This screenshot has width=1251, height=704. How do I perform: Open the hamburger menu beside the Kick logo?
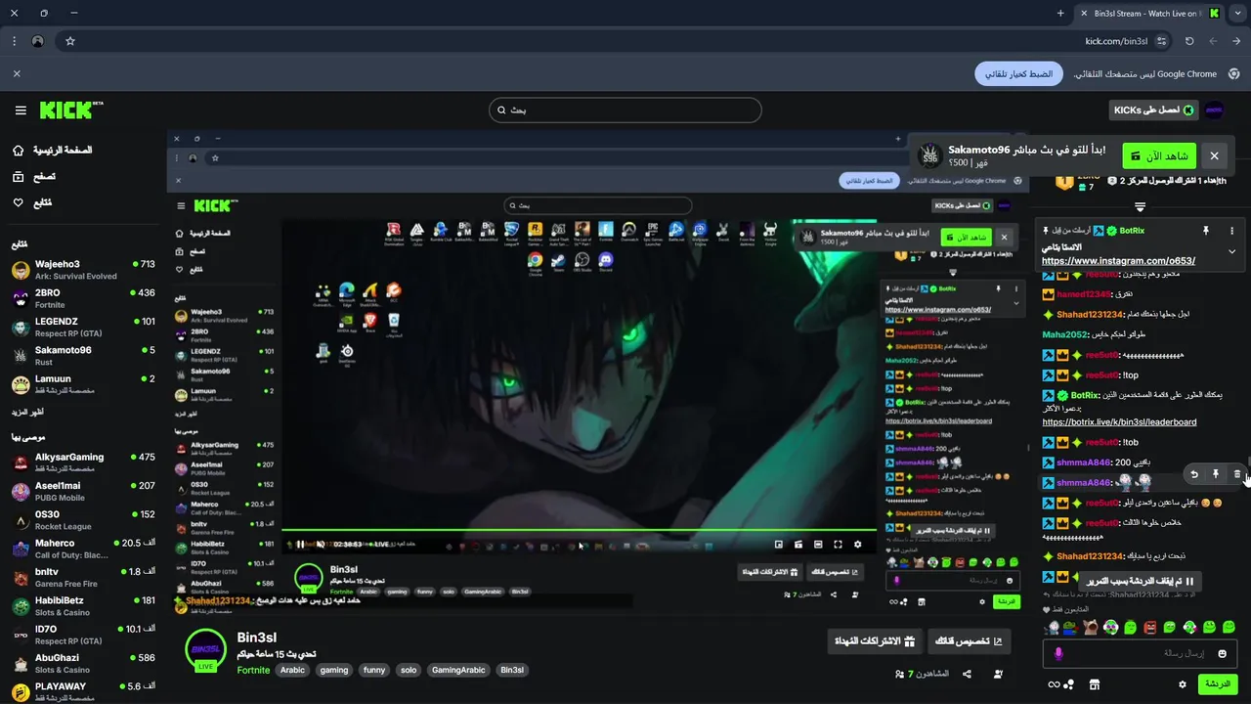point(21,110)
